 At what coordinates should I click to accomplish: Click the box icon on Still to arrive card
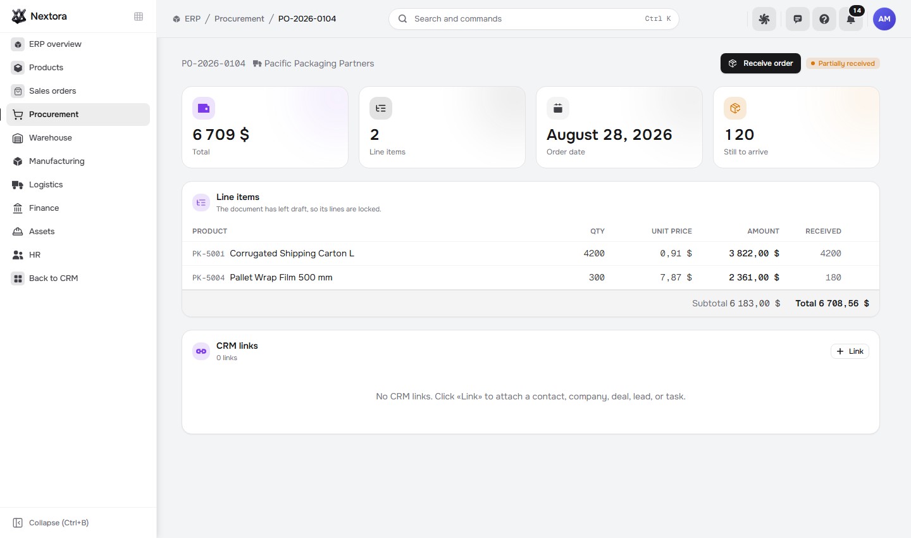735,108
